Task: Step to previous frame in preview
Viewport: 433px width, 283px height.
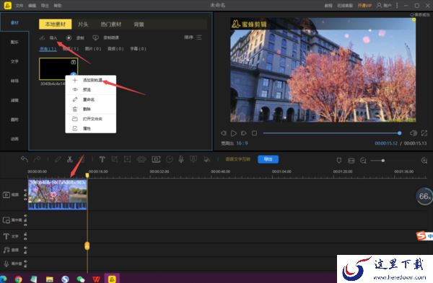Action: 224,133
